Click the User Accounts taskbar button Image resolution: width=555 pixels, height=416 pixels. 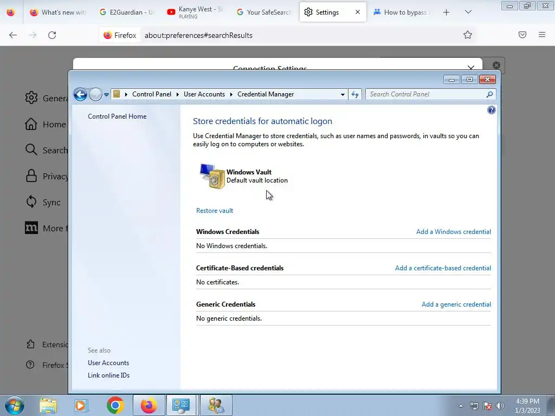[x=216, y=405]
